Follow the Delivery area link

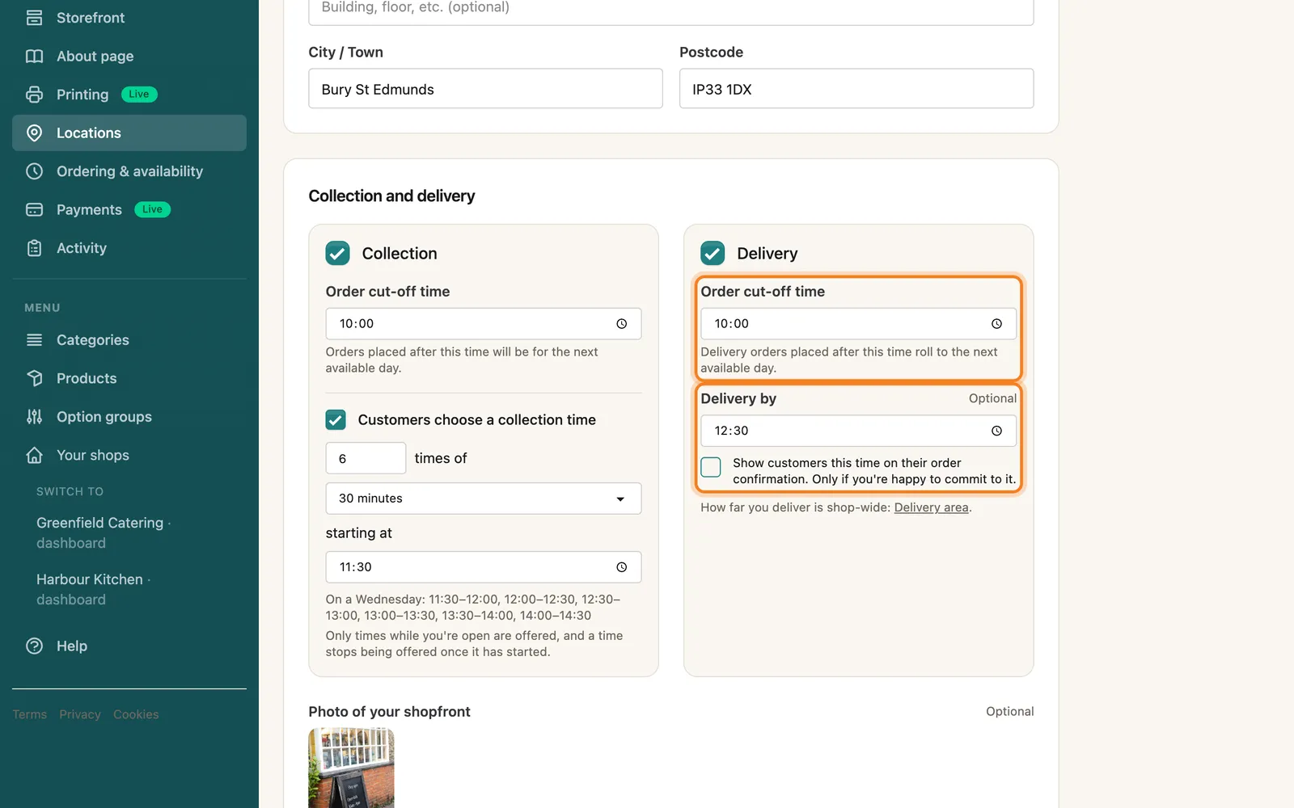[931, 507]
